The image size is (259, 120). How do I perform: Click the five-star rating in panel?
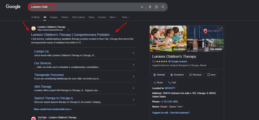point(162,61)
